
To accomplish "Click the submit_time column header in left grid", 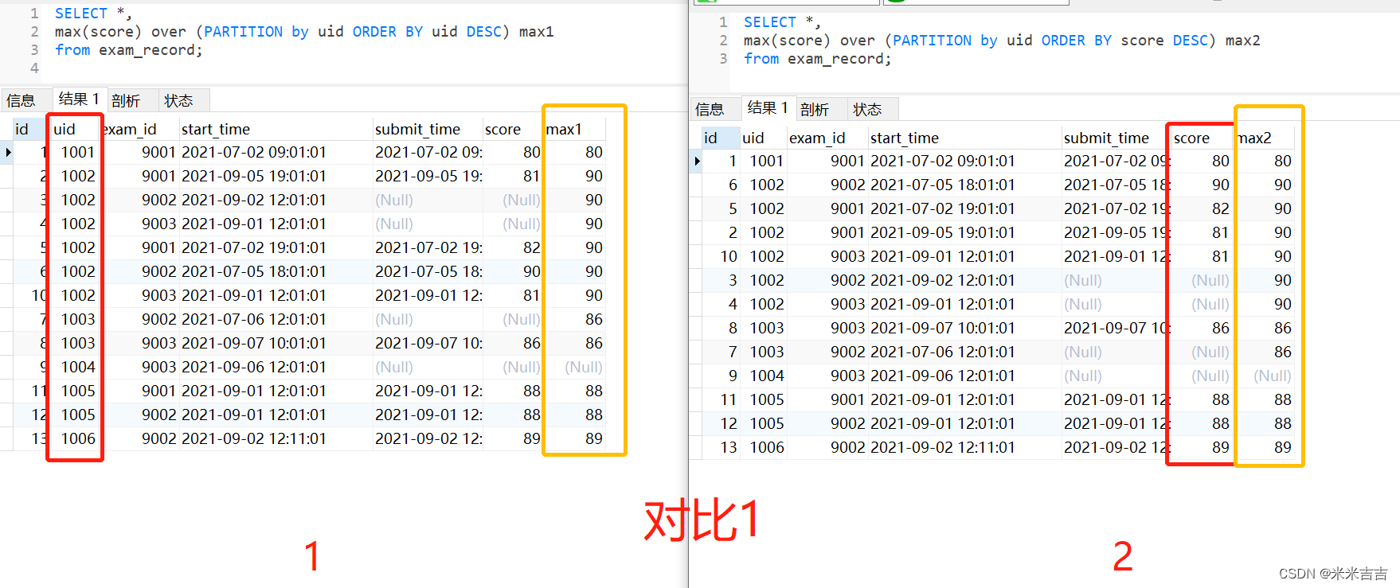I will [428, 129].
